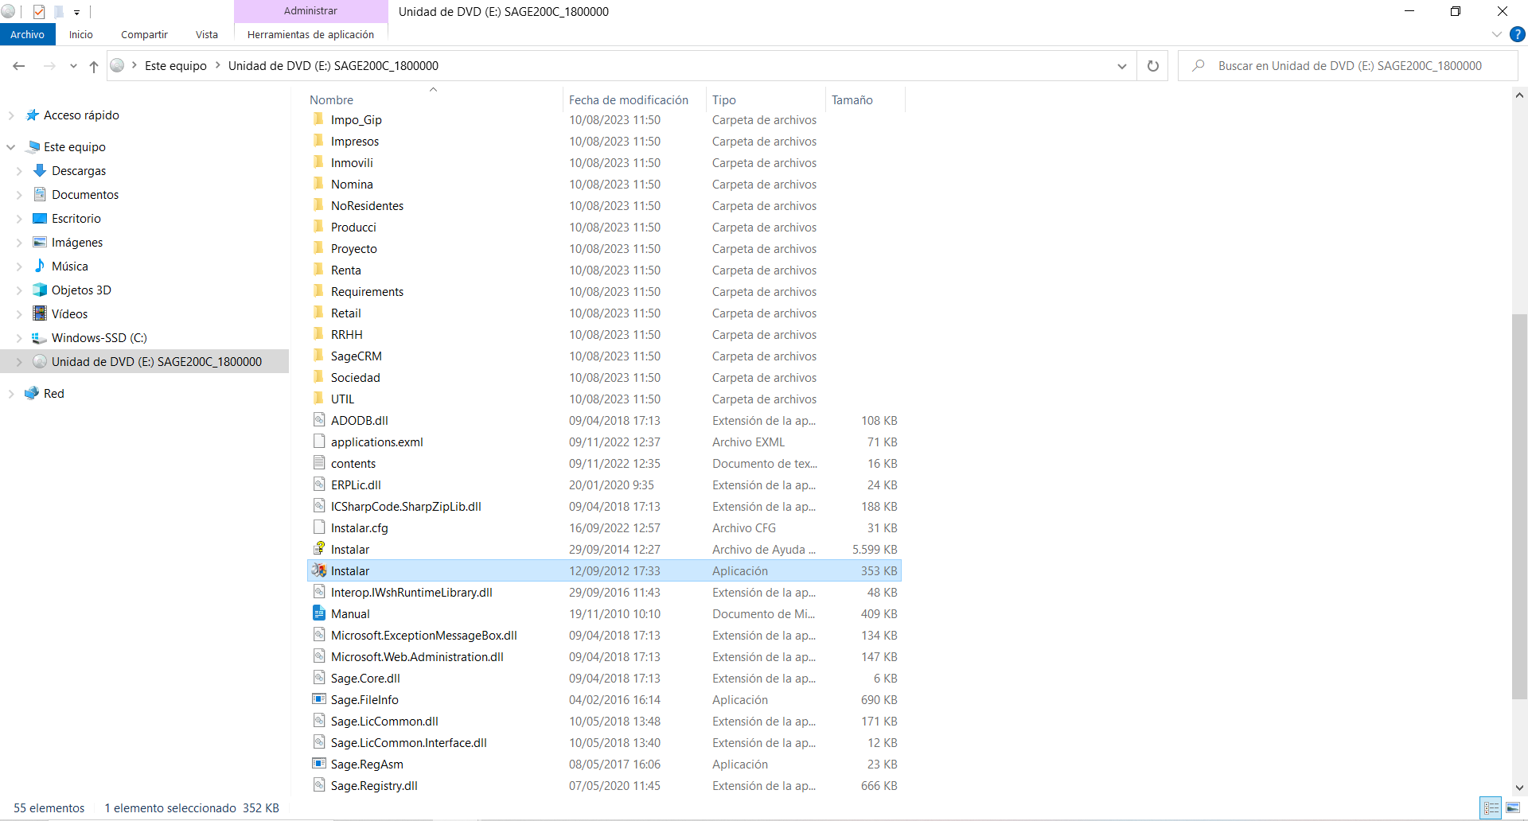
Task: Click the search box for DVD drive
Action: (1348, 66)
